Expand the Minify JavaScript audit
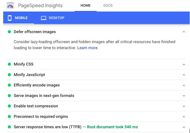Image resolution: width=190 pixels, height=133 pixels. (184, 75)
